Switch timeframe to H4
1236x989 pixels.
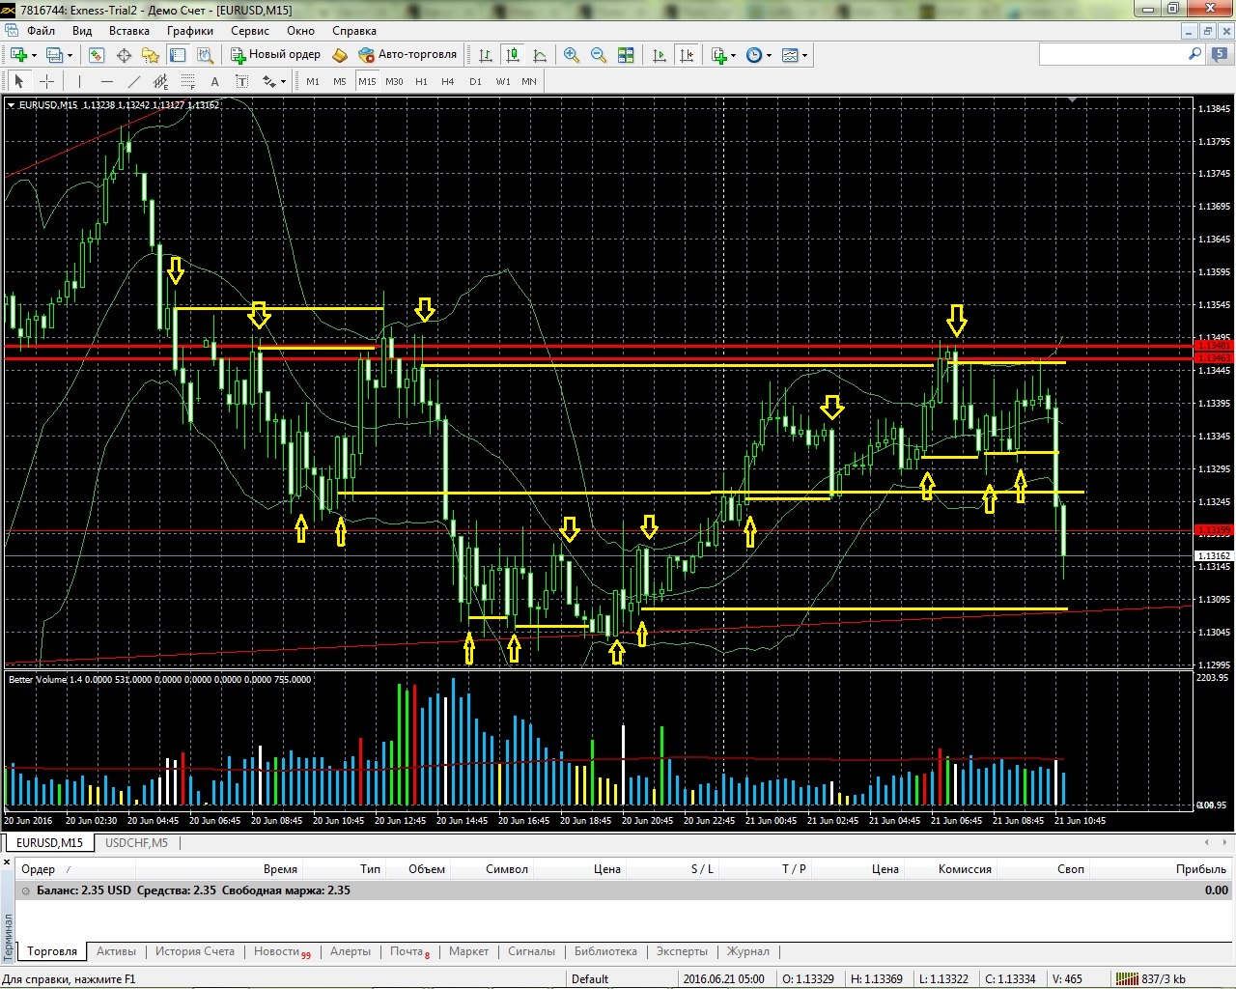tap(448, 82)
